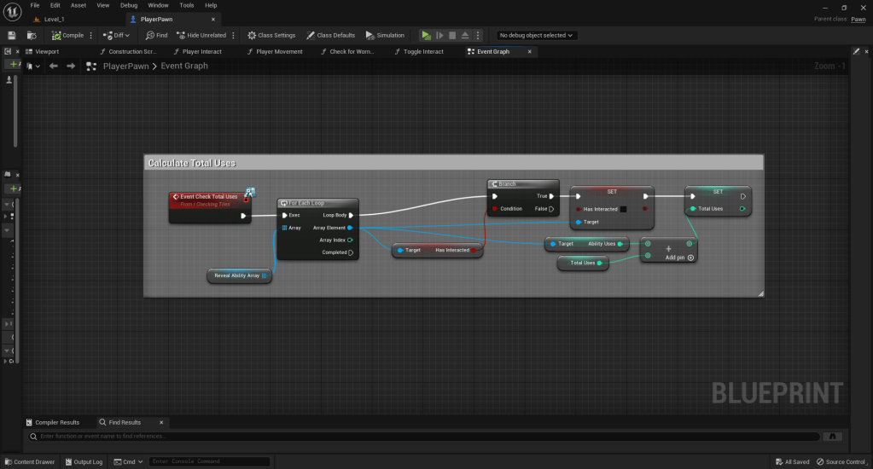Open Class Defaults
The image size is (873, 469).
coord(331,35)
